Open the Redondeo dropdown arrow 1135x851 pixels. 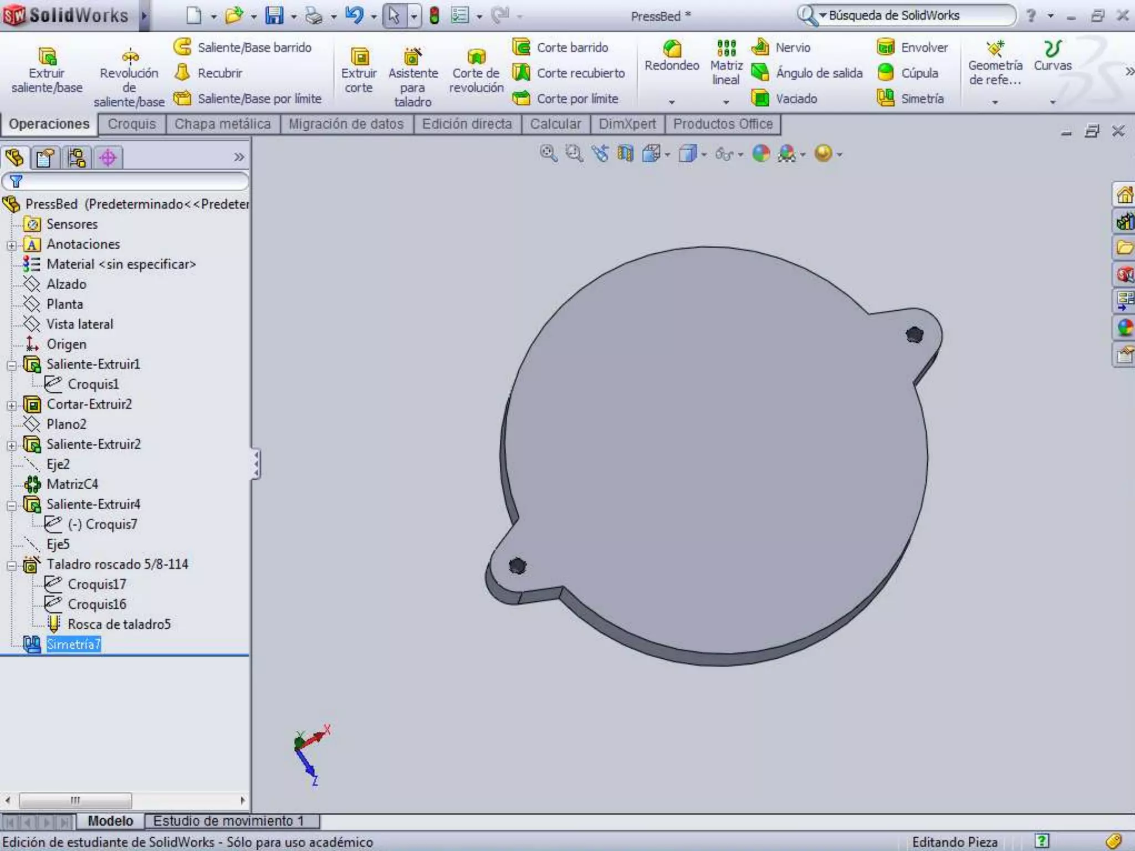(672, 102)
